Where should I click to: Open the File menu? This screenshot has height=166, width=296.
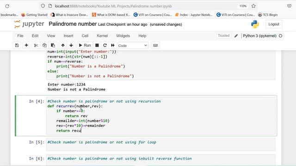point(20,36)
